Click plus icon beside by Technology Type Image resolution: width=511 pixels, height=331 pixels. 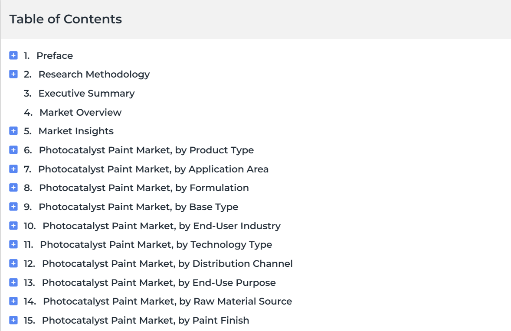(x=13, y=244)
